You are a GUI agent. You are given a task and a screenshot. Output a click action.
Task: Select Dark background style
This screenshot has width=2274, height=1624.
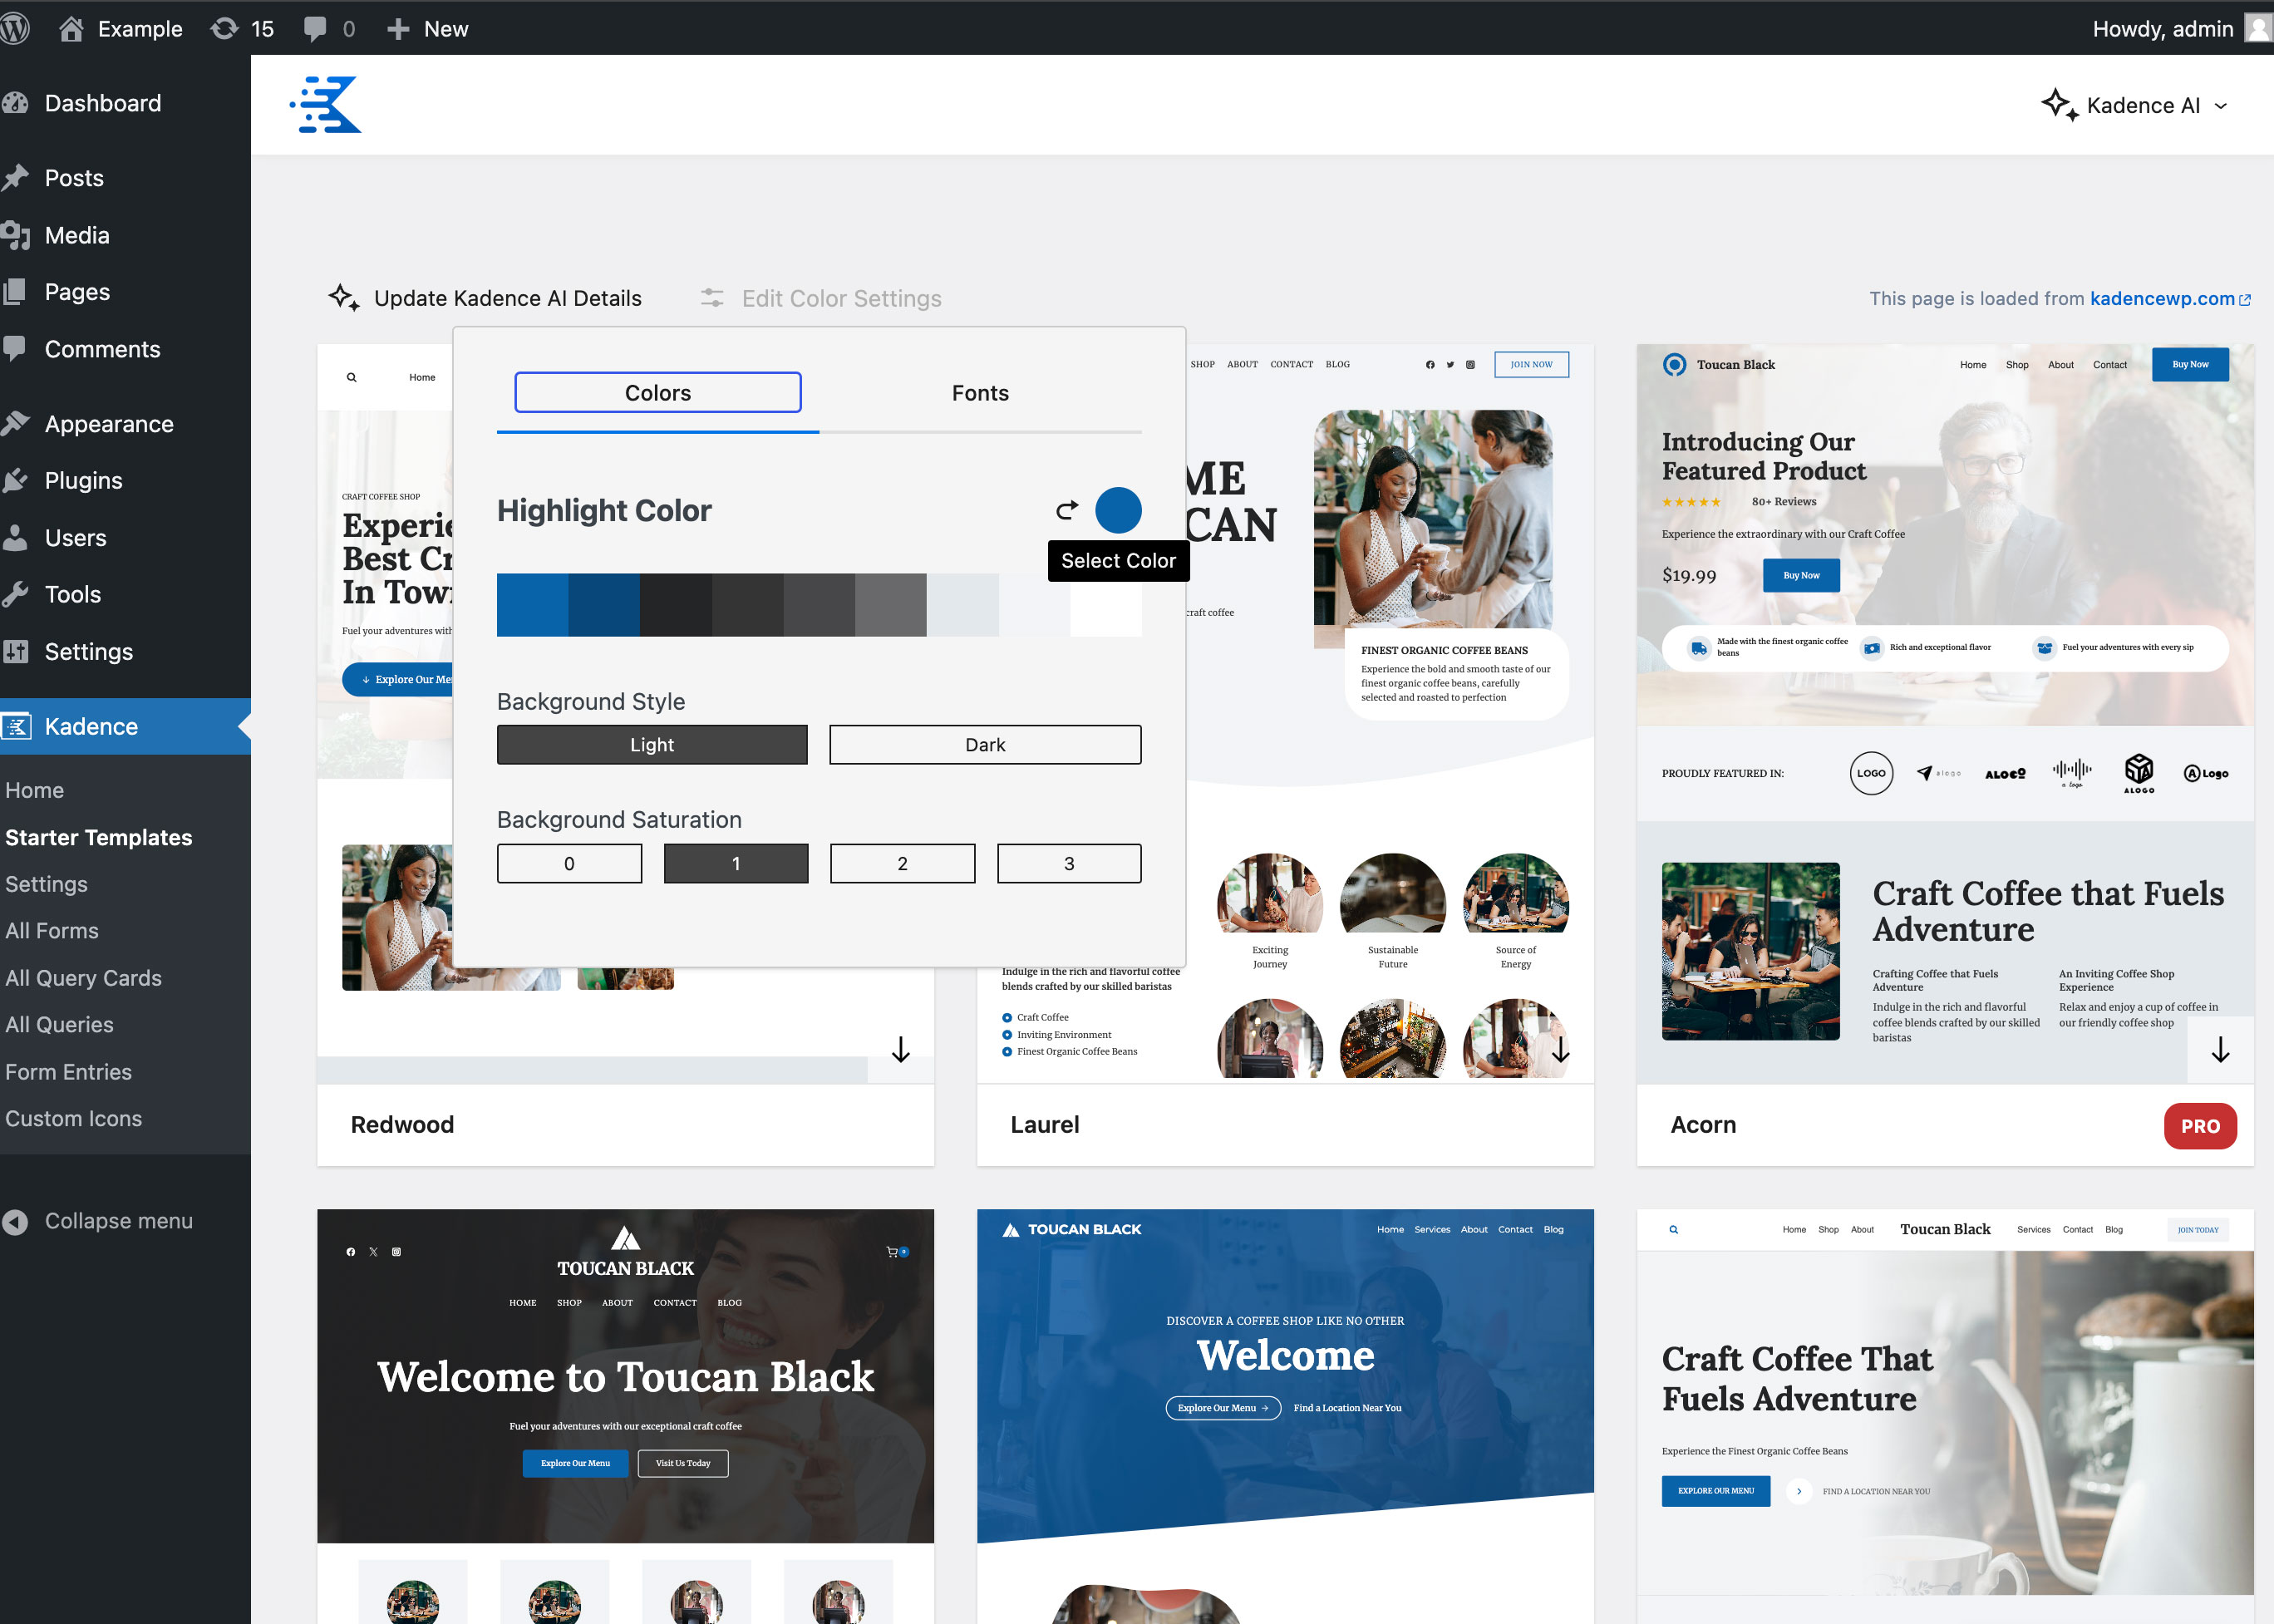pyautogui.click(x=984, y=744)
